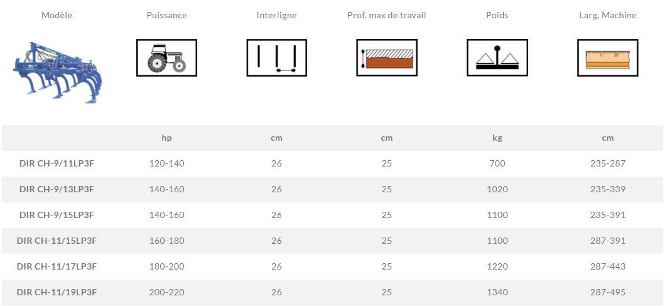Image resolution: width=667 pixels, height=306 pixels.
Task: Select the DIR CH-11/15LP3F model name
Action: click(x=57, y=241)
